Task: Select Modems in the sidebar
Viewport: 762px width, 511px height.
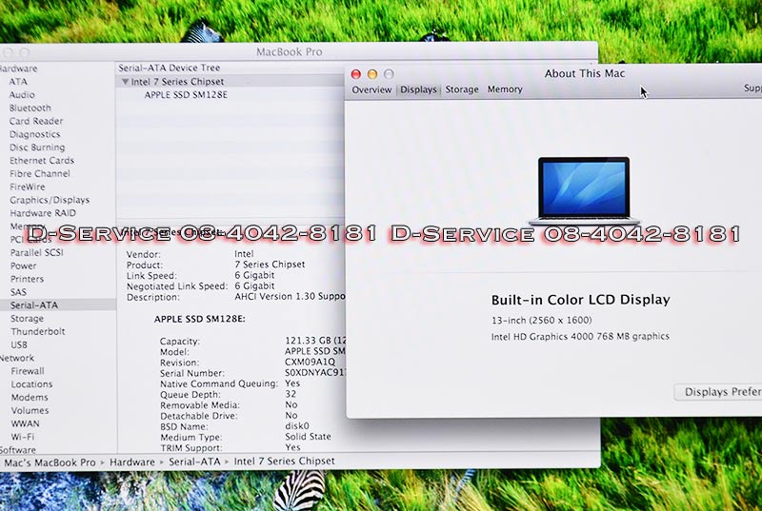Action: pyautogui.click(x=30, y=397)
